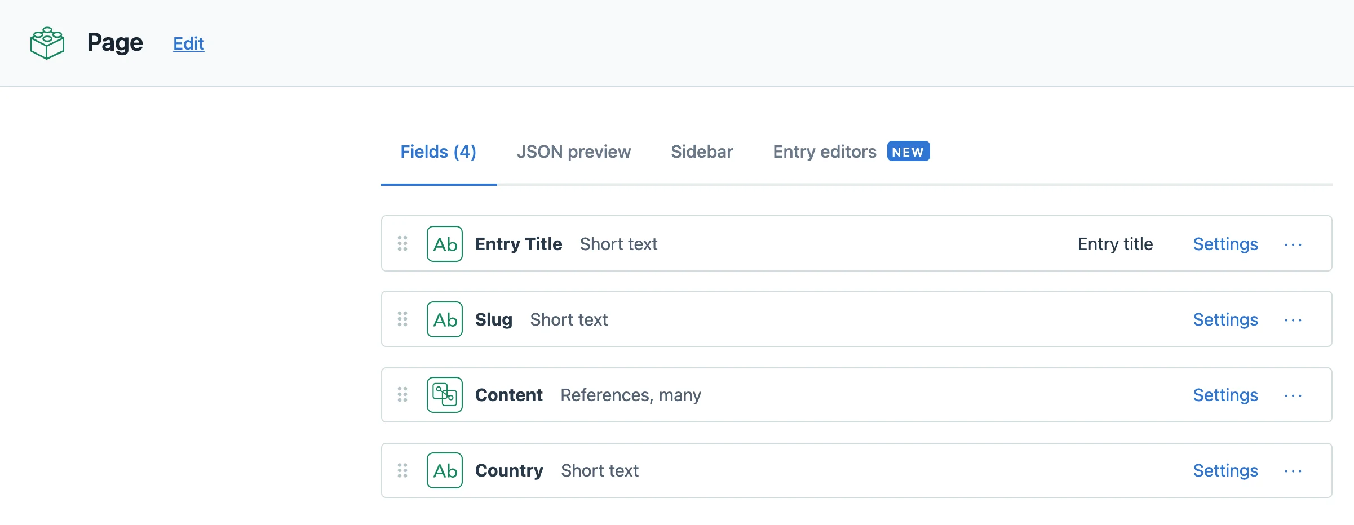The width and height of the screenshot is (1354, 525).
Task: Open Settings for the Content field
Action: (x=1225, y=395)
